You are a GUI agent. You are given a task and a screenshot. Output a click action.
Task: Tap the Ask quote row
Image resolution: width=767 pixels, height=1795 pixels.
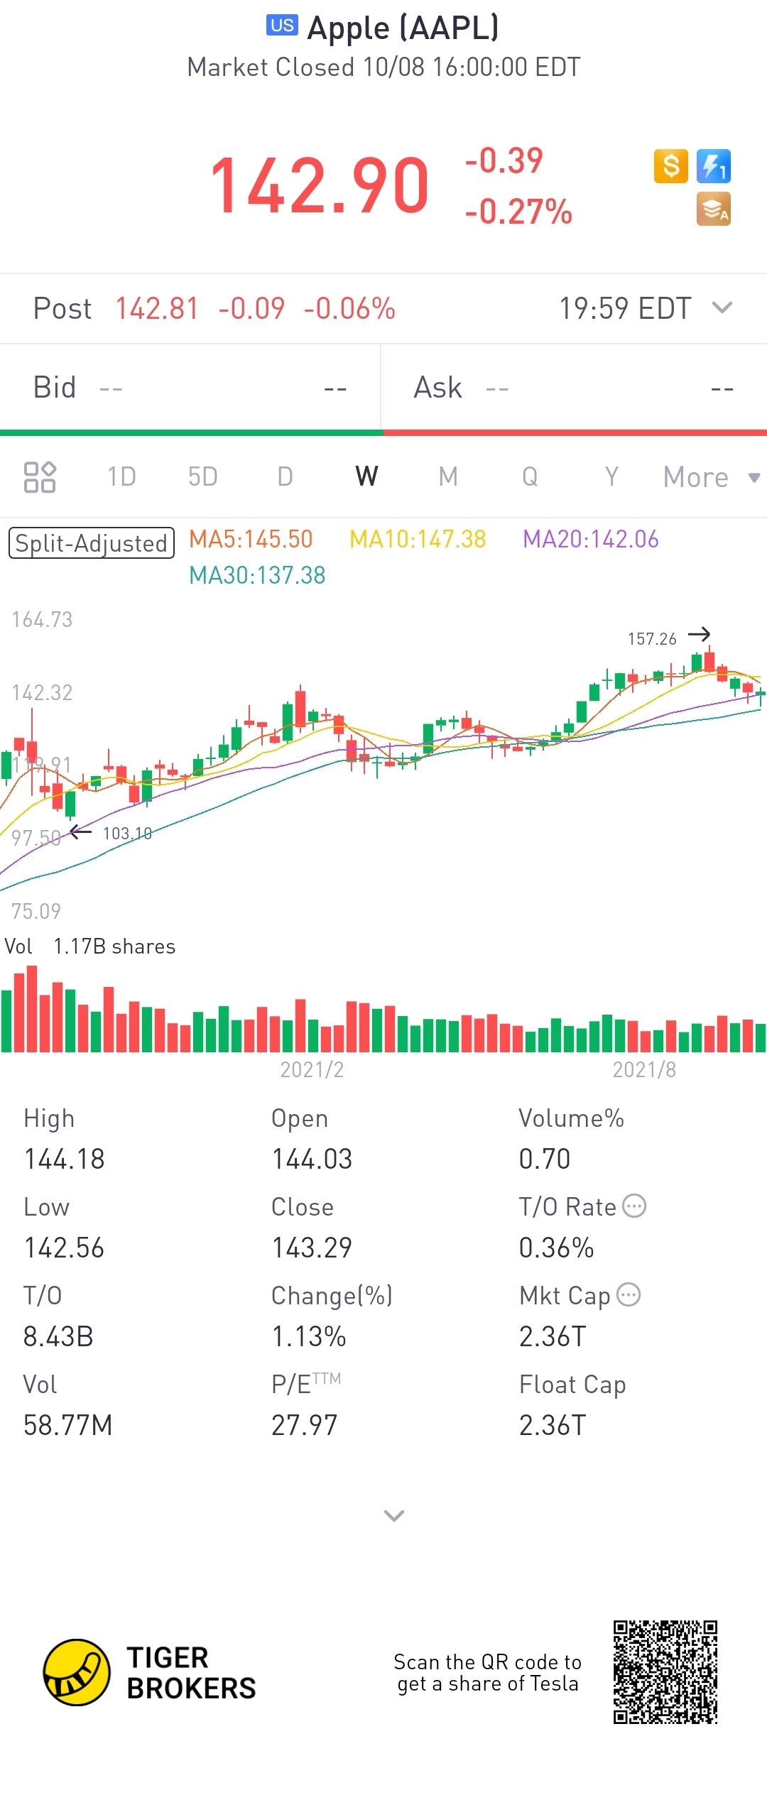pos(574,388)
